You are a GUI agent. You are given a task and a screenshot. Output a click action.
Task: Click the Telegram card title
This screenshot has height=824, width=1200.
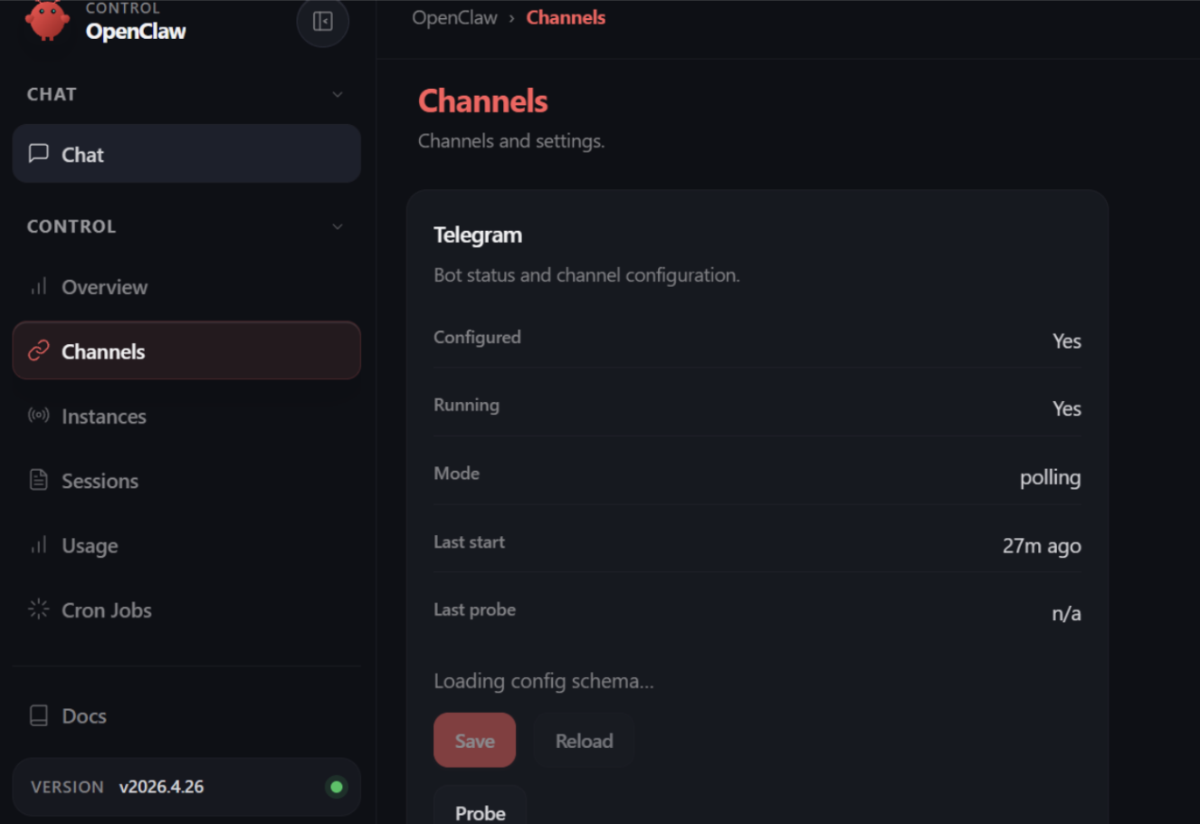pos(478,235)
